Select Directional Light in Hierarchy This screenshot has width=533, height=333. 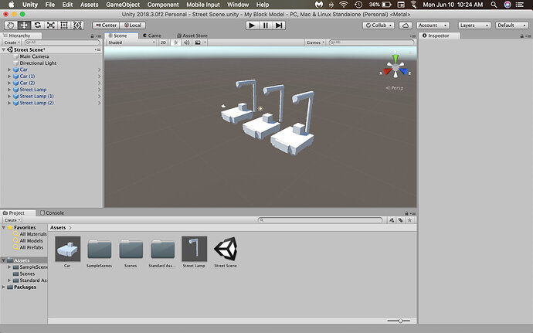pos(38,63)
